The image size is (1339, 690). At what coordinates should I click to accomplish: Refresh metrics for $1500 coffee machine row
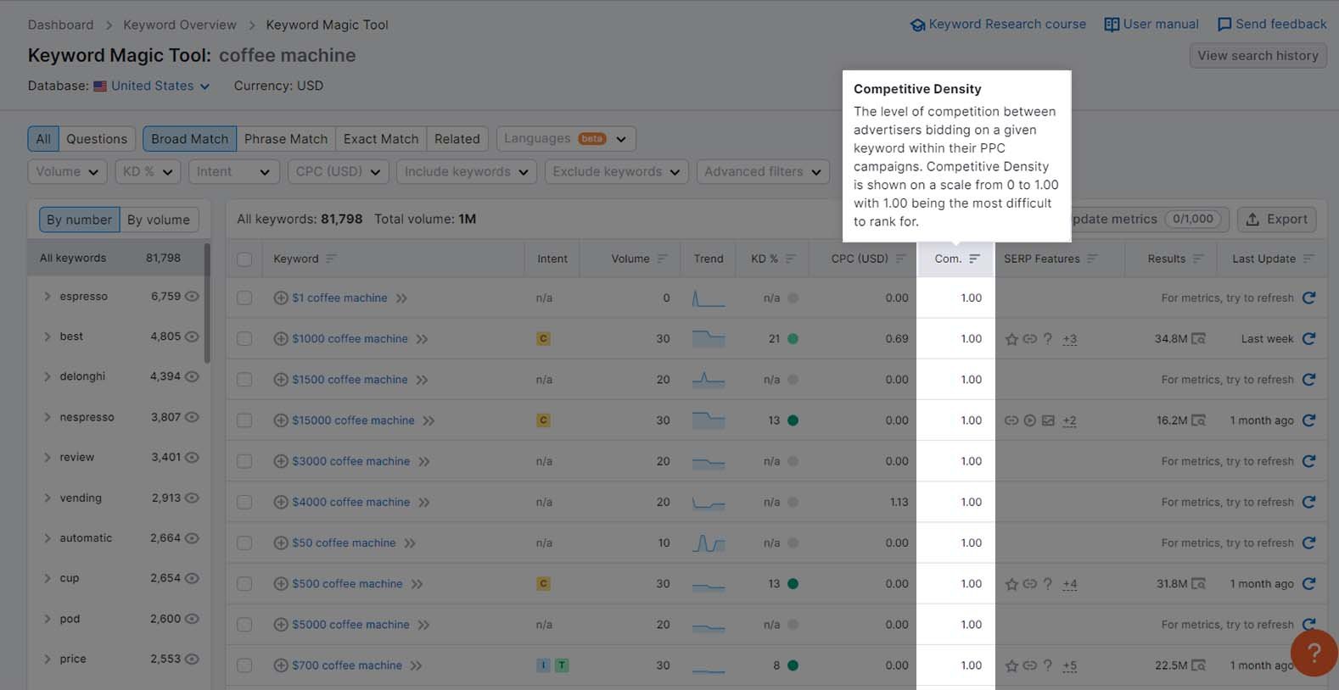pos(1308,380)
